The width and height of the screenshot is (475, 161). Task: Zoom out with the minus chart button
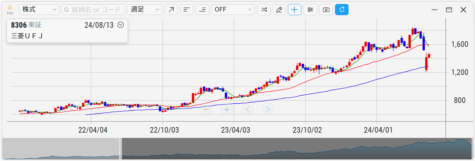206,110
